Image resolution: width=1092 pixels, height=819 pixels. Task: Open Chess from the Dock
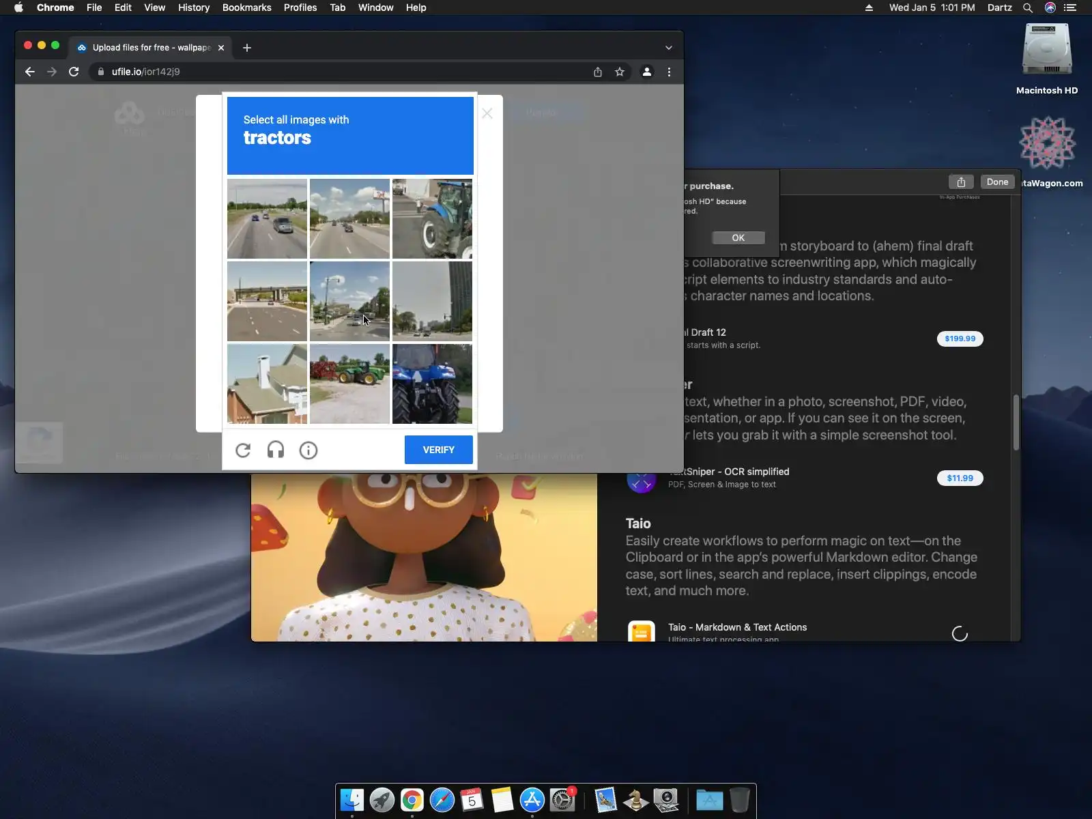(x=635, y=800)
